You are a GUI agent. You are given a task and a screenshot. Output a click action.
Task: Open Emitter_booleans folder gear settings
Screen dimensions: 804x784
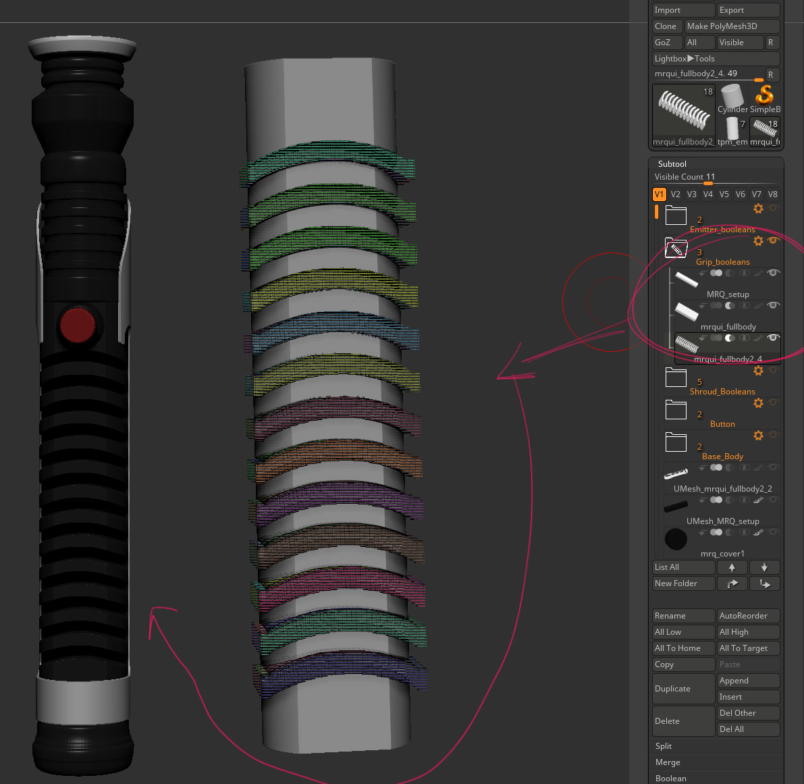[x=758, y=209]
